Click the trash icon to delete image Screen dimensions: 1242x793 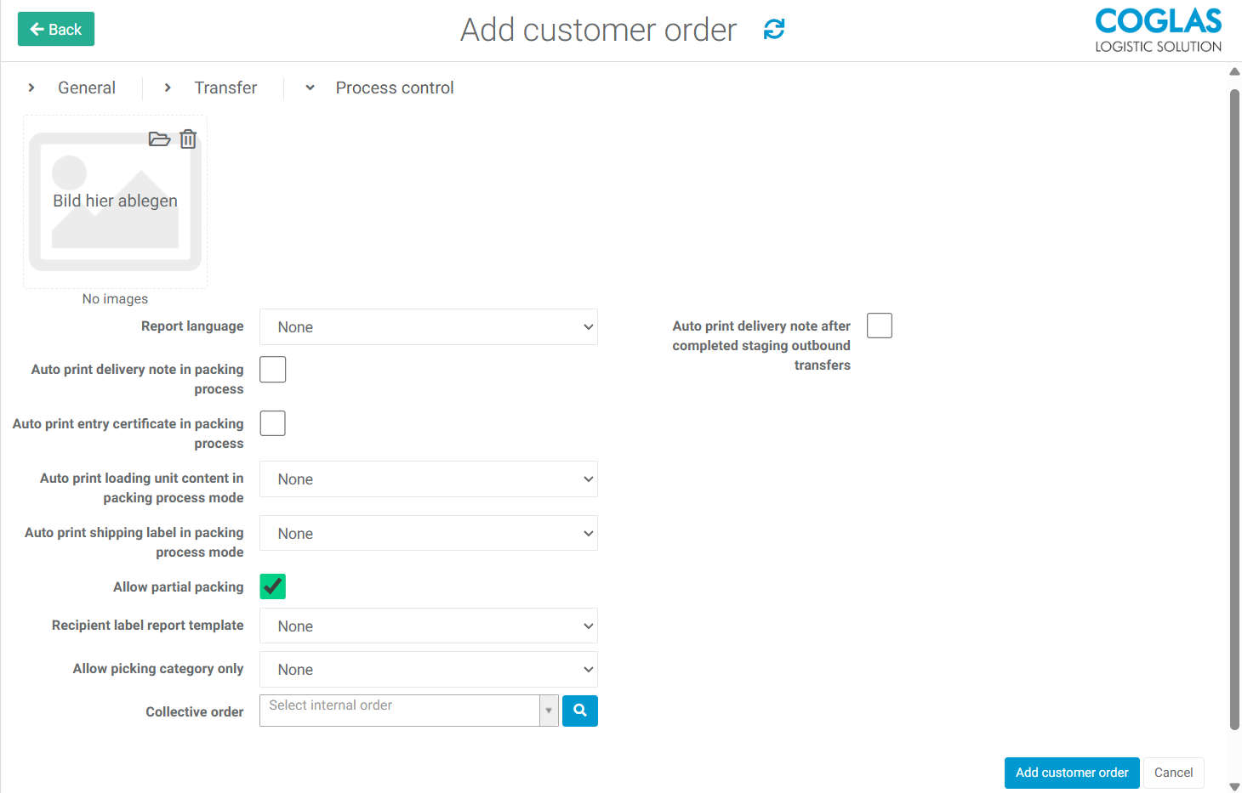pyautogui.click(x=188, y=139)
